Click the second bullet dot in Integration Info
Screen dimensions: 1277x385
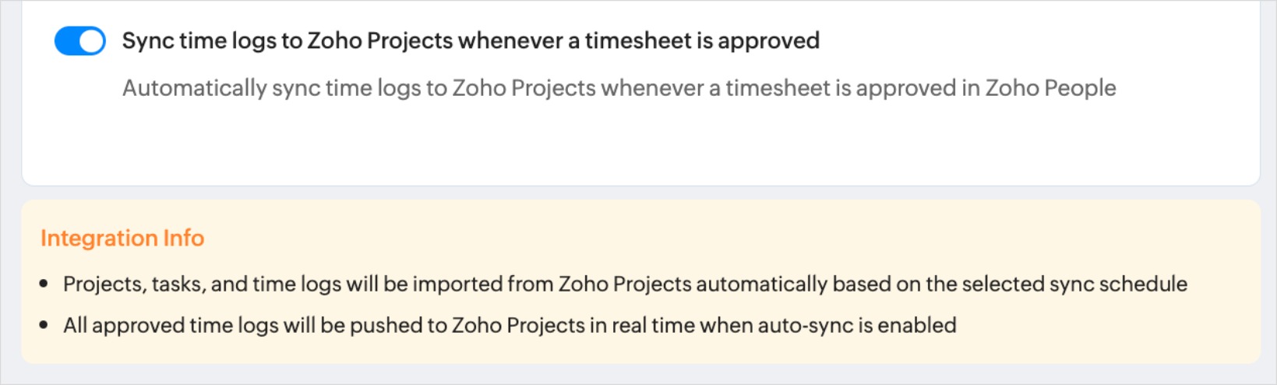44,326
